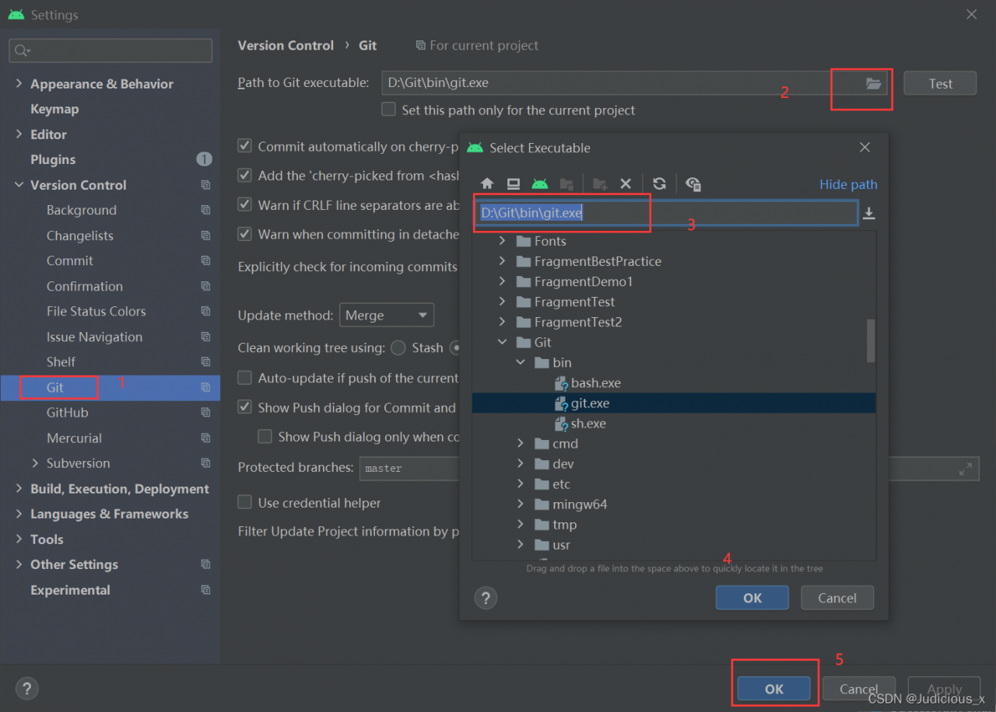Image resolution: width=996 pixels, height=712 pixels.
Task: Toggle 'Commit automatically on cherry-pick' checkbox
Action: coord(244,146)
